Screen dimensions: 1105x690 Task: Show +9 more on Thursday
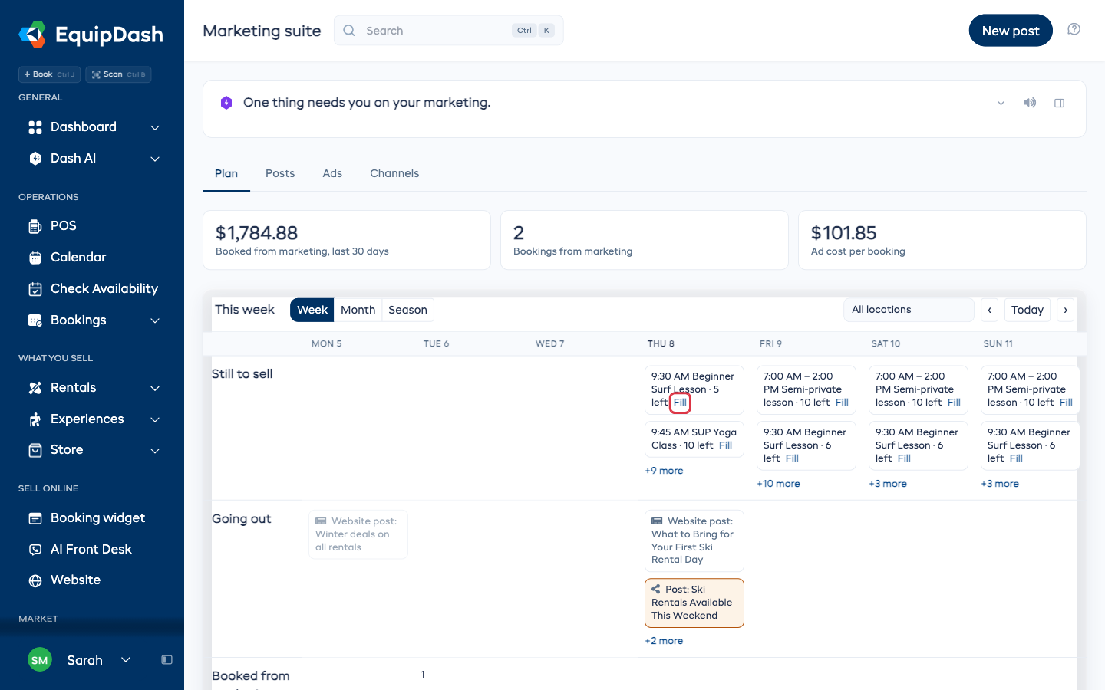664,471
